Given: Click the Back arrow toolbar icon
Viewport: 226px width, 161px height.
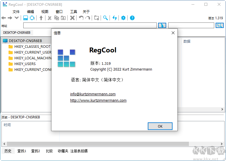Looking at the screenshot, I should coord(3,18).
